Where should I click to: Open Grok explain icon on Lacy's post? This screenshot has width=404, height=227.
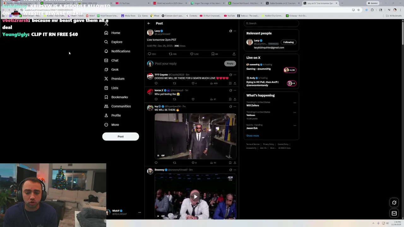coord(230,31)
